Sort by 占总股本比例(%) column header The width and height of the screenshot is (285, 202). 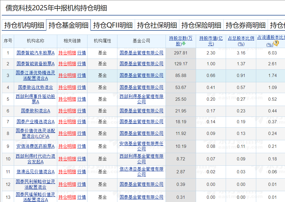click(241, 41)
